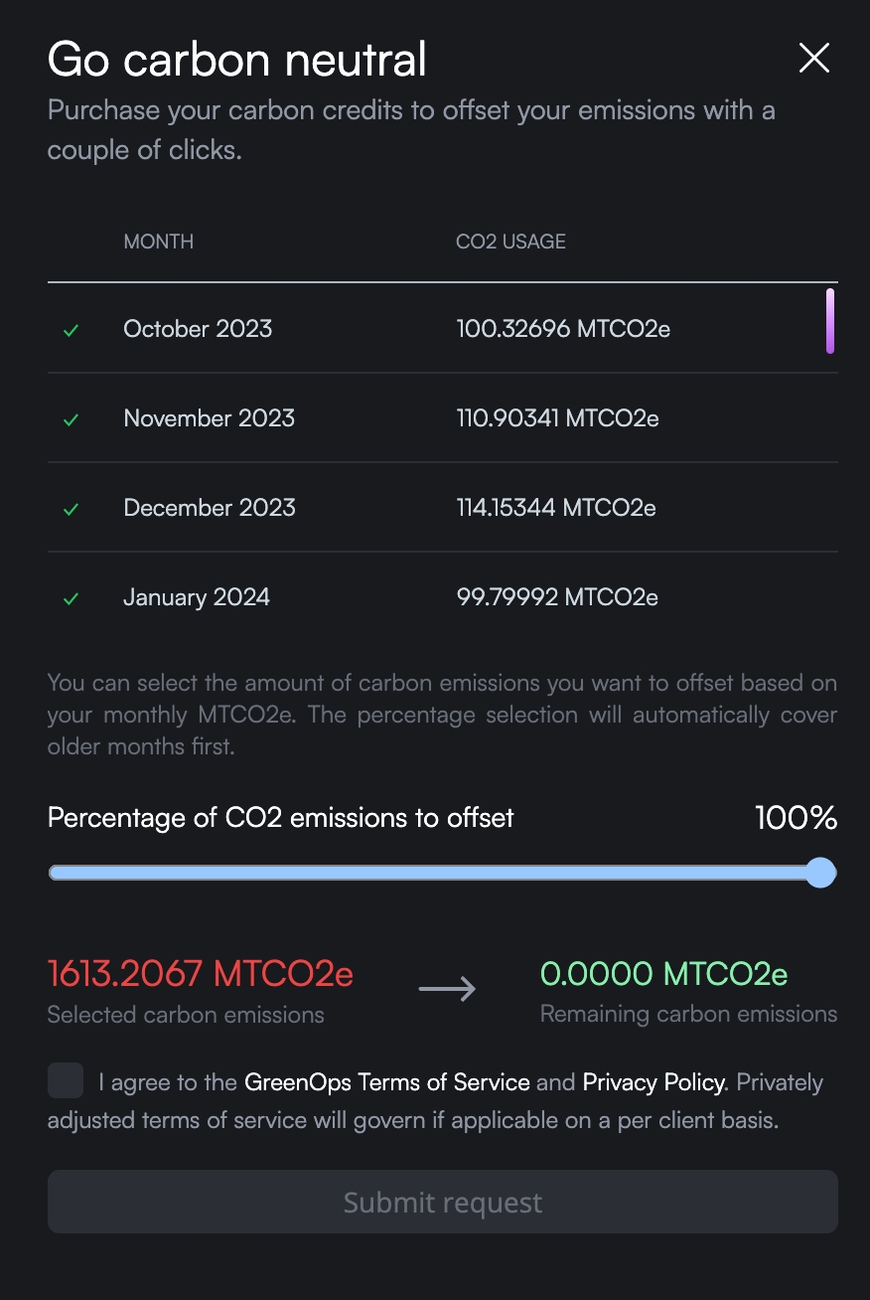Select the December 2023 row label
The image size is (870, 1300).
click(210, 508)
